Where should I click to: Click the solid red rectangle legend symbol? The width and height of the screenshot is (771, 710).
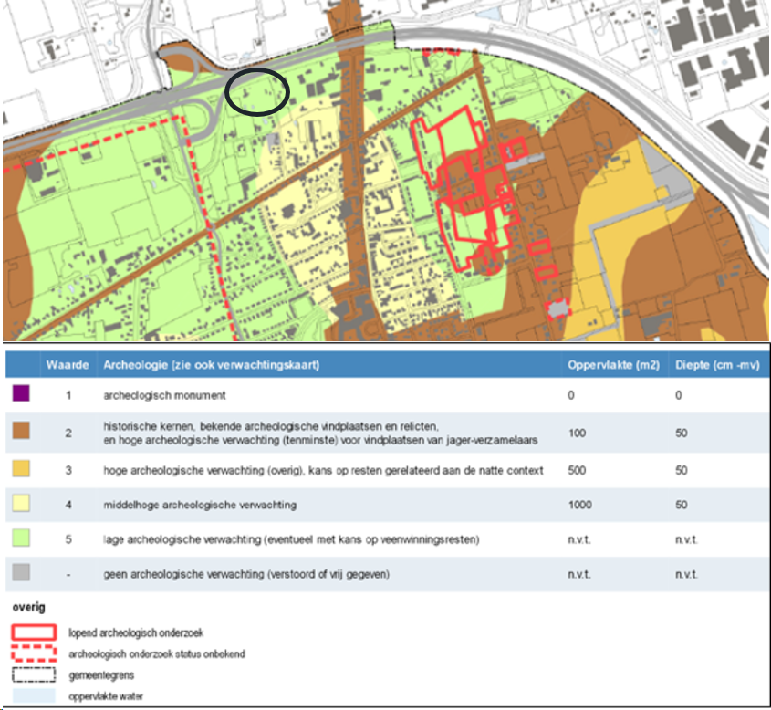point(34,632)
